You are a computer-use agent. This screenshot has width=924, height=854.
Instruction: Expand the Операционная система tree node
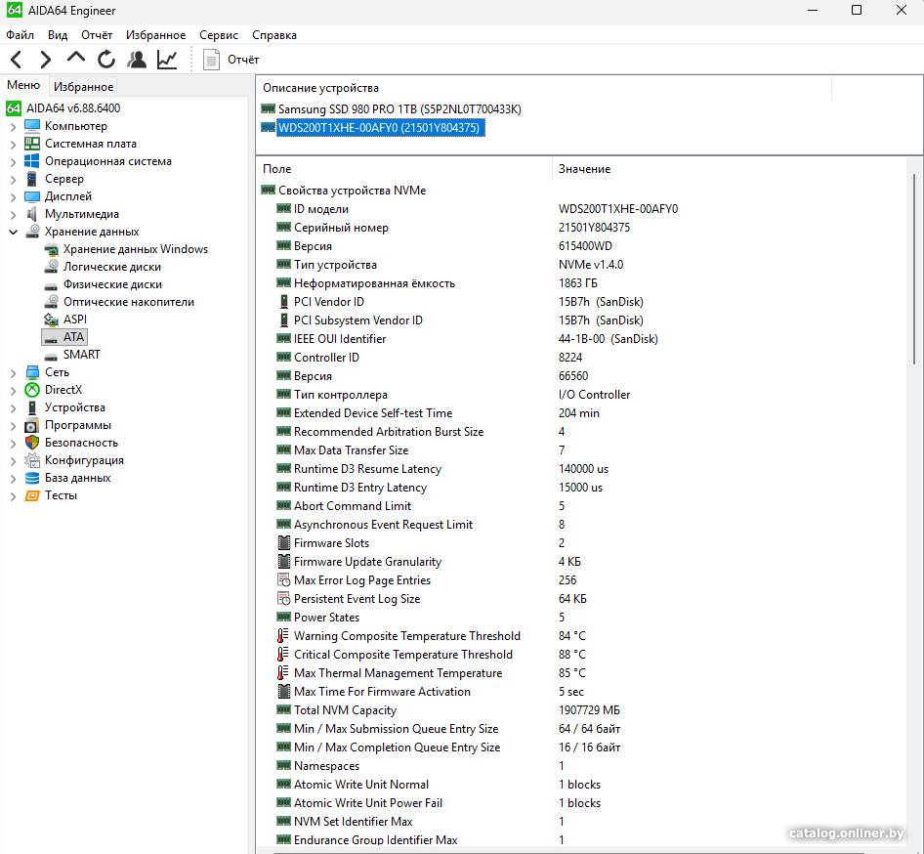pyautogui.click(x=13, y=162)
